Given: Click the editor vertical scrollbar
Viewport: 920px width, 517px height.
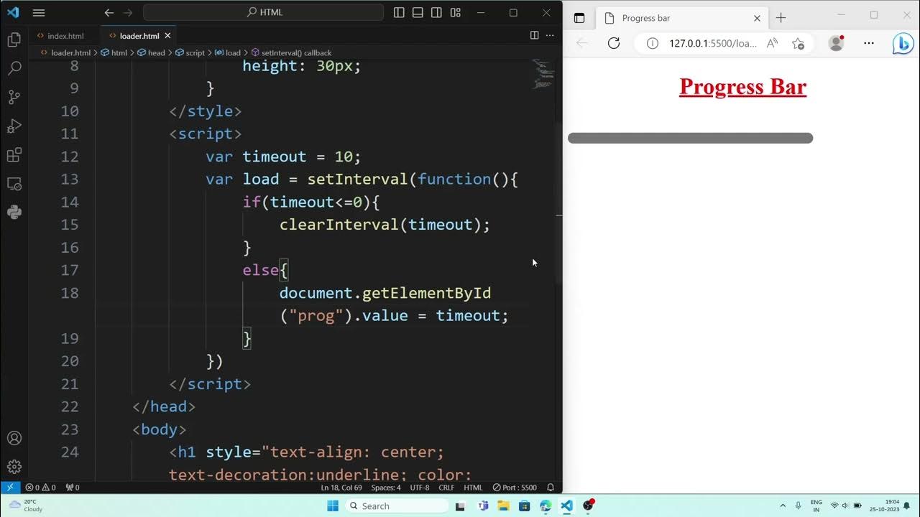Looking at the screenshot, I should tap(558, 203).
